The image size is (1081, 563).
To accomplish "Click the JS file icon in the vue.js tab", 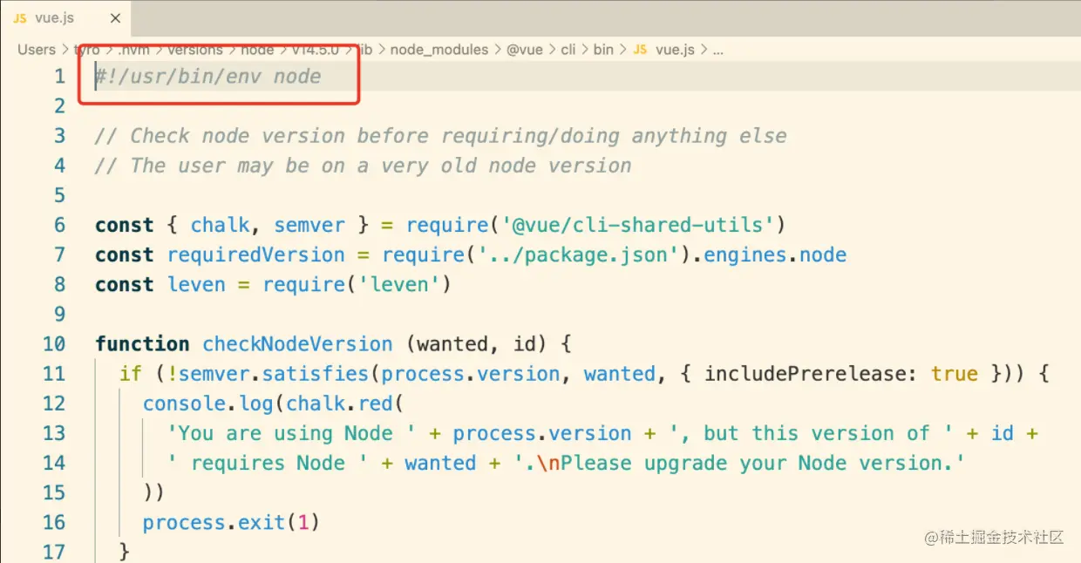I will coord(19,18).
